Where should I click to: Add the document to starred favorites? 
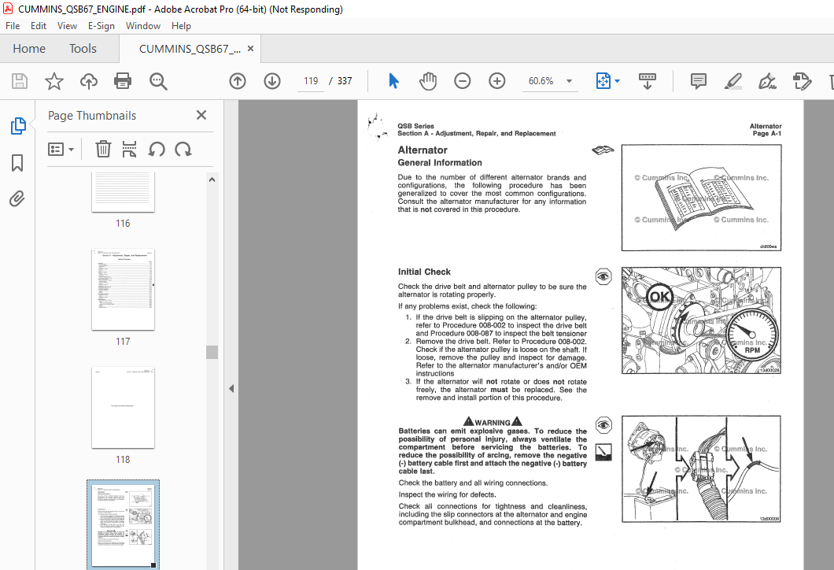[54, 81]
